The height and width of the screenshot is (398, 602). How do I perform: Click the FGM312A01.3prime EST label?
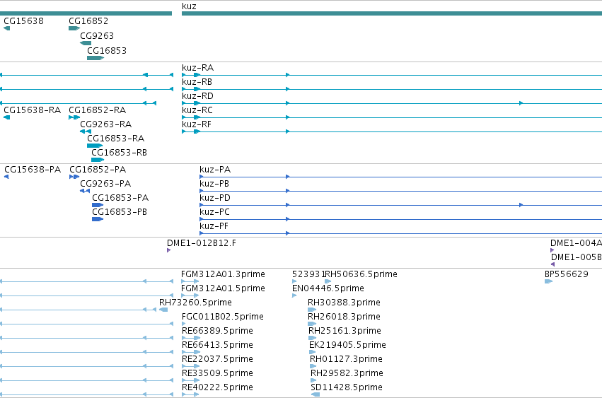coord(223,274)
